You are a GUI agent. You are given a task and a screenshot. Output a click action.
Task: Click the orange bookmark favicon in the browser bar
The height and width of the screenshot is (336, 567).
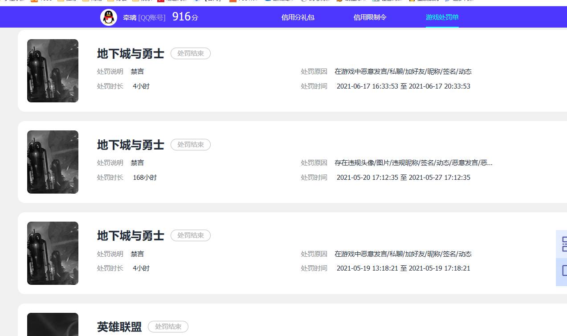(35, 1)
